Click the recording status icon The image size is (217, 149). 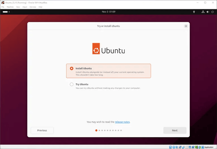(193, 147)
